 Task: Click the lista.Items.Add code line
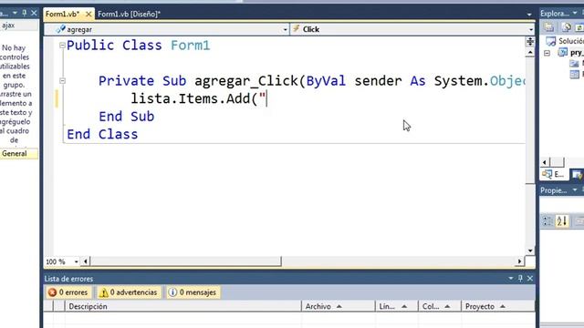(x=199, y=99)
